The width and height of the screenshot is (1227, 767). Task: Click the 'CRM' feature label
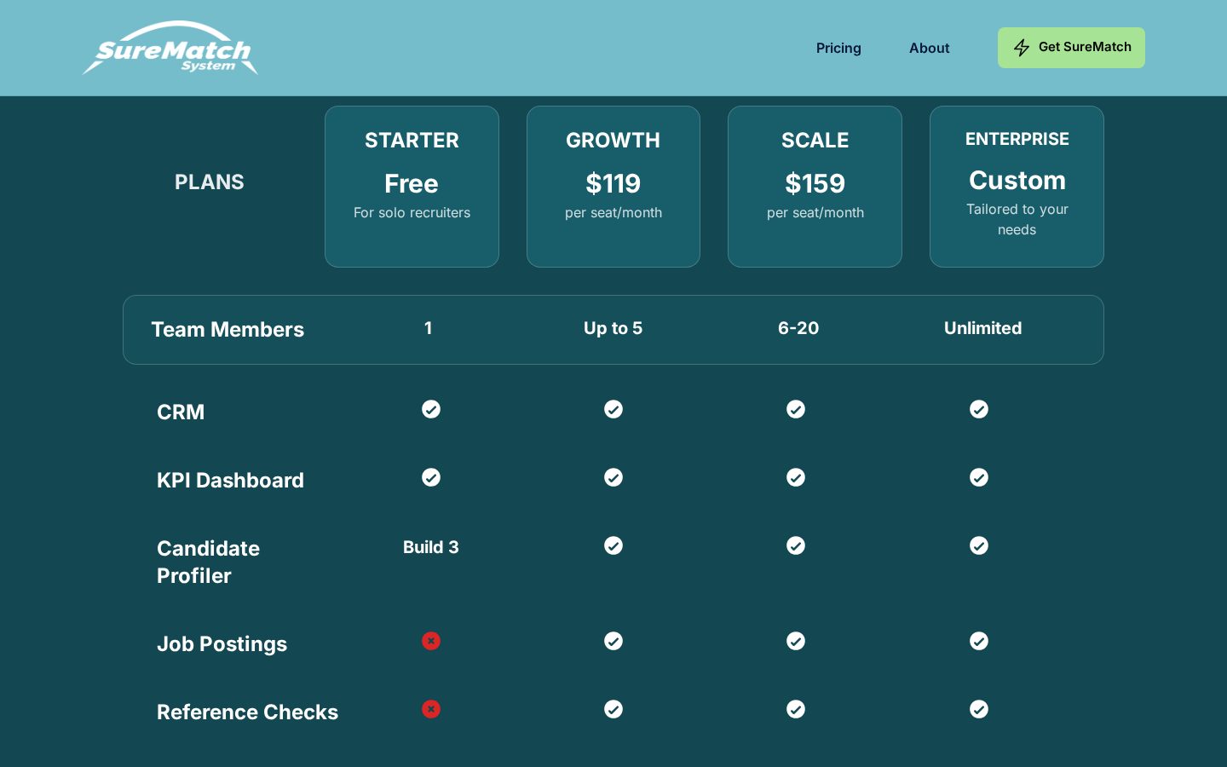pos(181,412)
